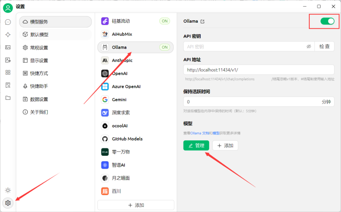Click the Azure OpenAI logo icon
Viewport: 341px width, 212px height.
[105, 86]
